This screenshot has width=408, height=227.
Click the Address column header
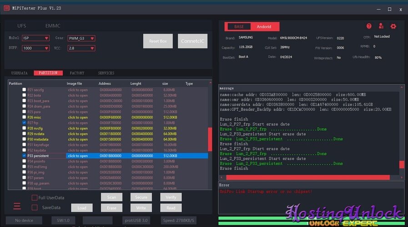coord(105,84)
